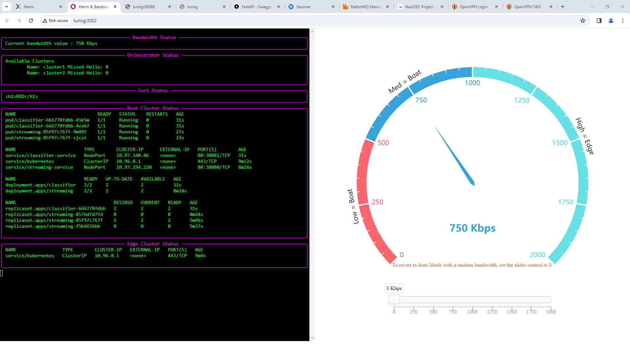Click Edge Cluster service/kubernetes row
Viewport: 630px width, 344px height.
105,256
